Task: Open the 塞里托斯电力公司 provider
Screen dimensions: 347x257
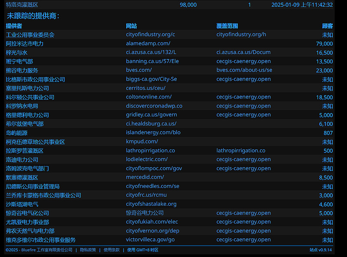Action: click(27, 88)
